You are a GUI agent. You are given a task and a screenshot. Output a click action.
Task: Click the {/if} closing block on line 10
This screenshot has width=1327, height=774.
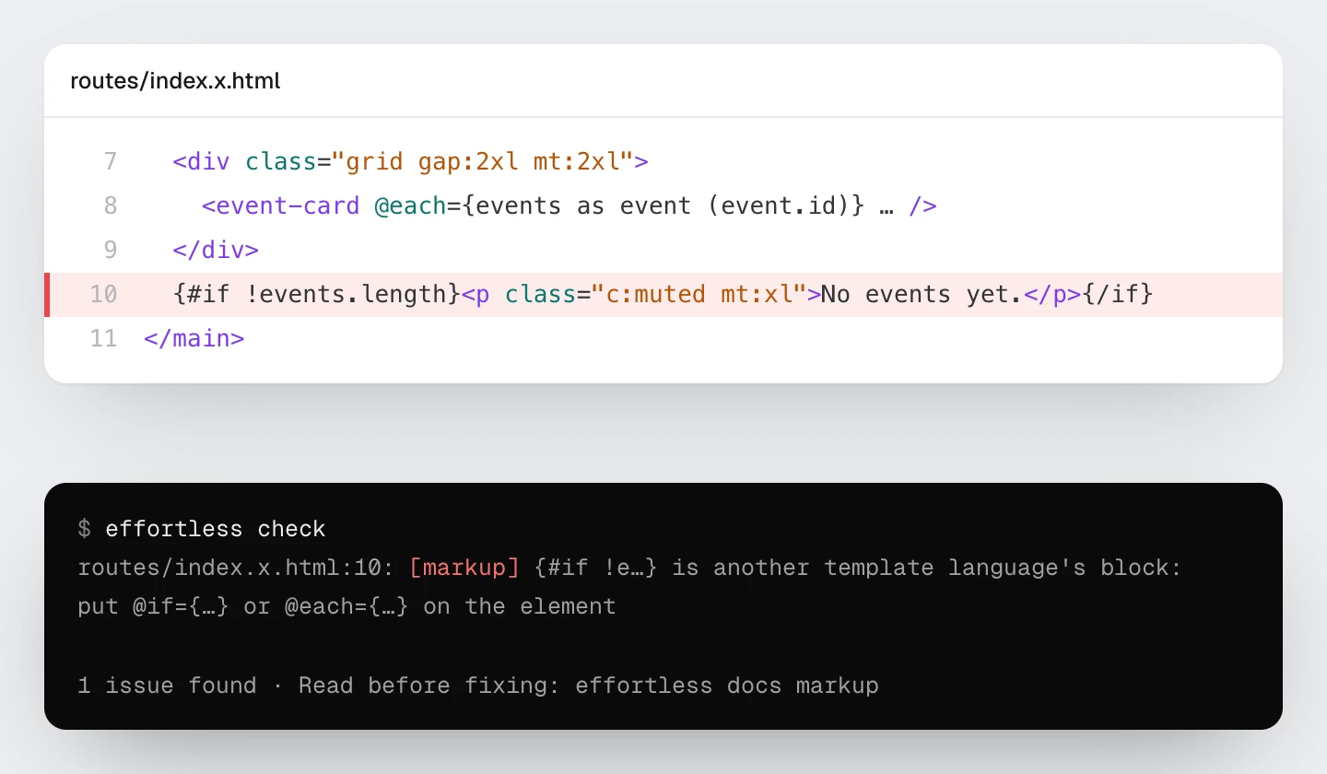(1117, 294)
